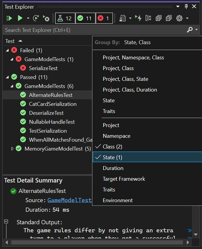Collapse the Passed (11) group
202x249 pixels.
pyautogui.click(x=7, y=77)
